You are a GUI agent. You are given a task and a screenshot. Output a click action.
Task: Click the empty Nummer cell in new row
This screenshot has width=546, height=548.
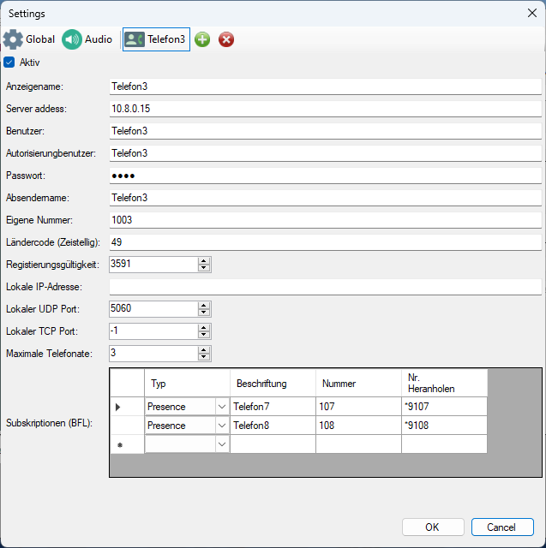(x=359, y=444)
